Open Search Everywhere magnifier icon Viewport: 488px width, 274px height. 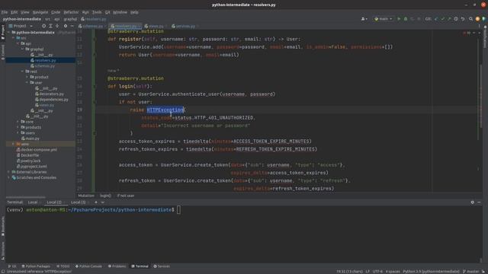click(471, 19)
